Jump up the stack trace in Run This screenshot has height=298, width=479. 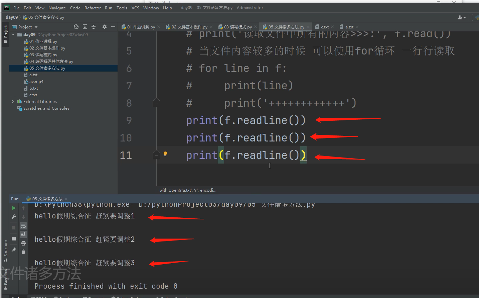click(23, 208)
